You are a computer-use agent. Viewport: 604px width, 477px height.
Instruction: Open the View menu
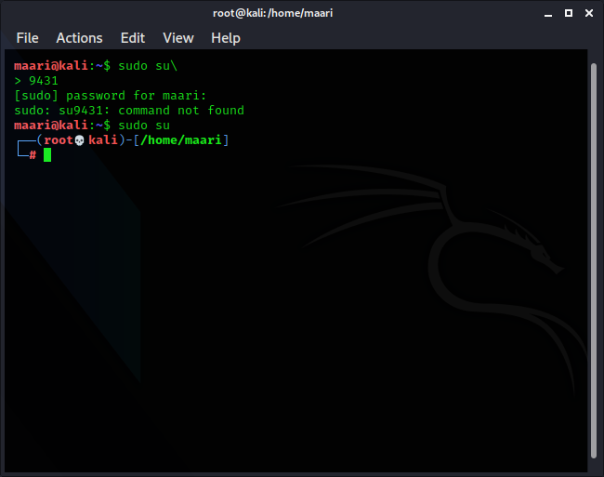(x=177, y=38)
